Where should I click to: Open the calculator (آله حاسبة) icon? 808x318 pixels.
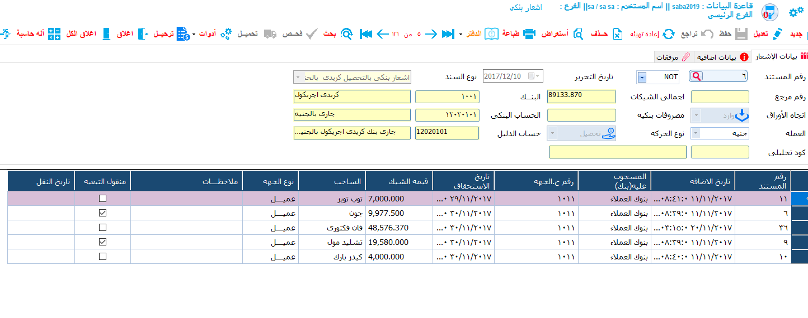pyautogui.click(x=54, y=33)
